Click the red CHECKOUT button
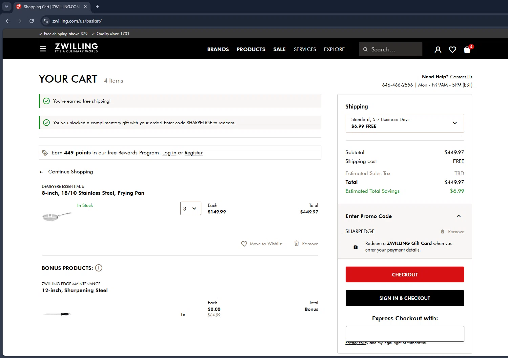 click(x=405, y=275)
